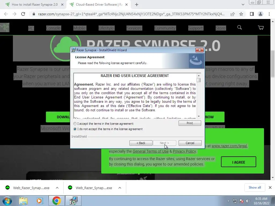Open the Community menu on Razer site

[165, 28]
